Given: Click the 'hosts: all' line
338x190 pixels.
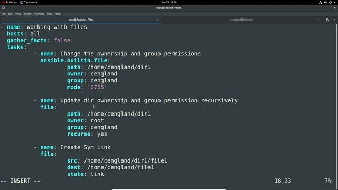Looking at the screenshot, I should [23, 34].
